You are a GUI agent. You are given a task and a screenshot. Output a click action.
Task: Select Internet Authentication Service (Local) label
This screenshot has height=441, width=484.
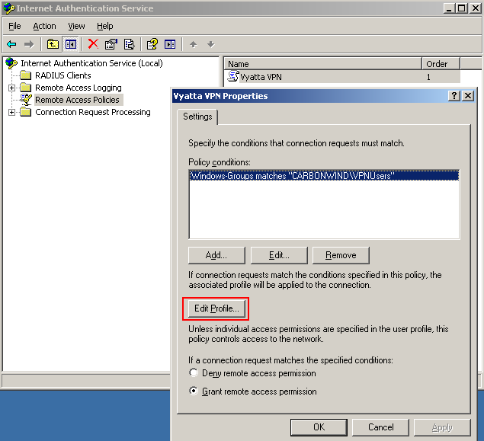point(91,63)
